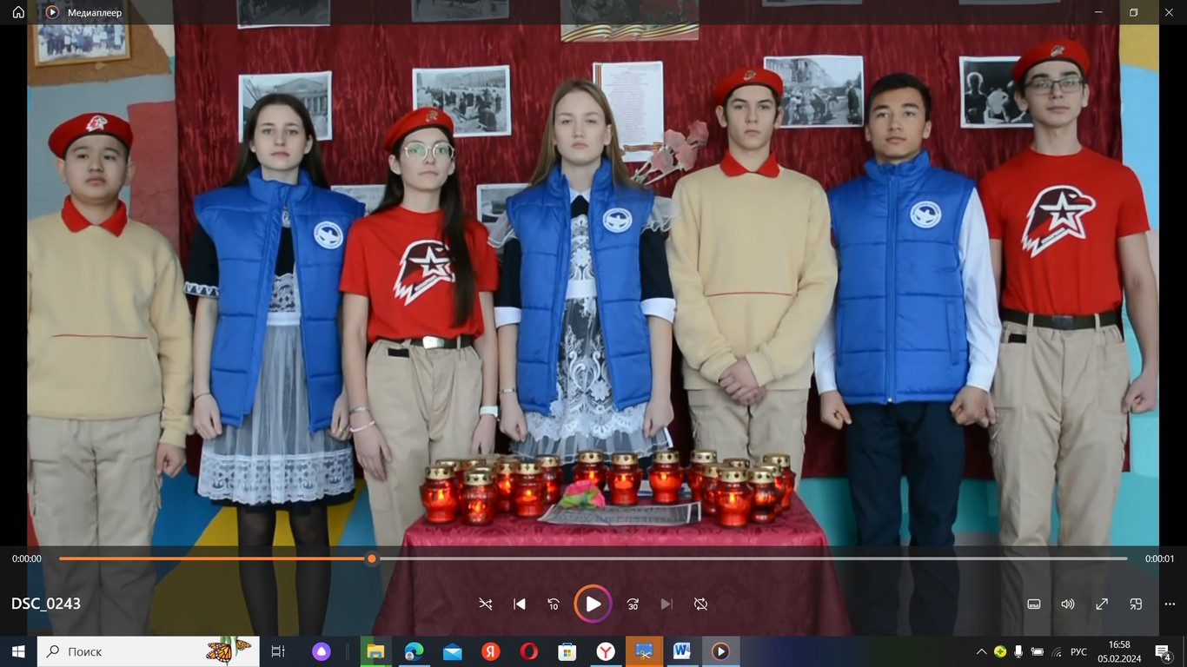The width and height of the screenshot is (1187, 667).
Task: Open the Word app from the taskbar
Action: 682,651
